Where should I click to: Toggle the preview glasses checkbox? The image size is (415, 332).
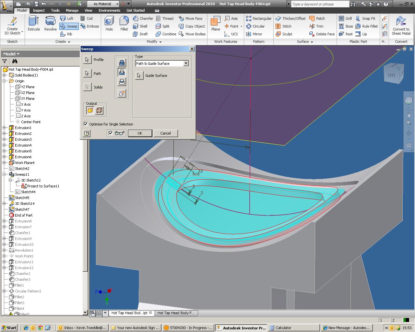[111, 133]
